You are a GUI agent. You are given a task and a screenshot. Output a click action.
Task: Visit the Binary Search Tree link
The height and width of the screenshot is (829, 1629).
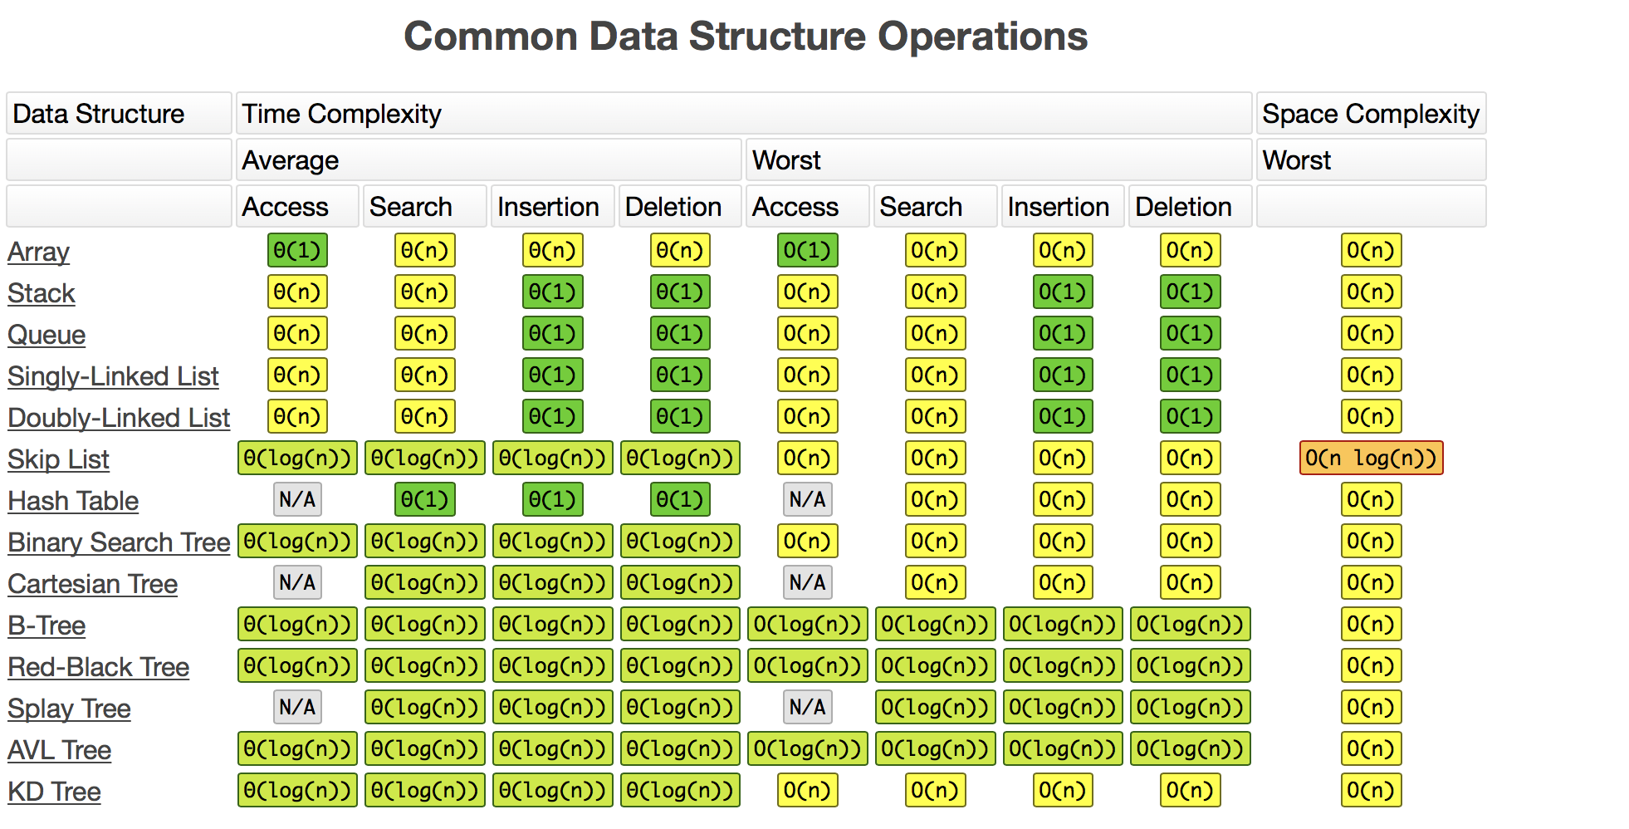point(119,542)
